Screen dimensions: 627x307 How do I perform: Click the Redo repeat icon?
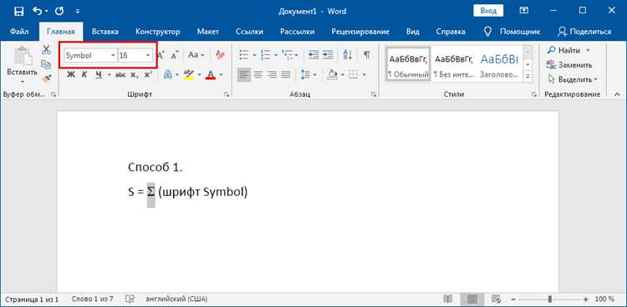coord(59,11)
